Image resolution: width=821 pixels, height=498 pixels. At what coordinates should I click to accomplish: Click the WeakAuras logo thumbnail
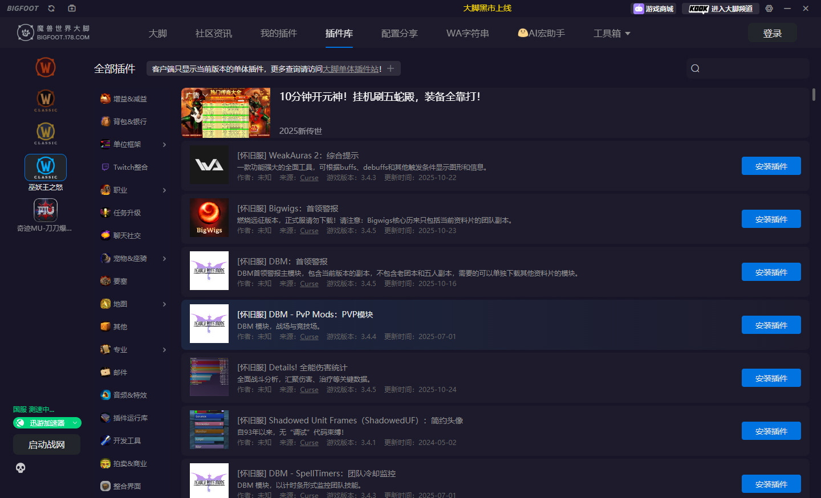click(x=209, y=165)
